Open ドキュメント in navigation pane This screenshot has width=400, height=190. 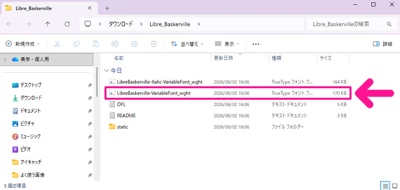30,111
